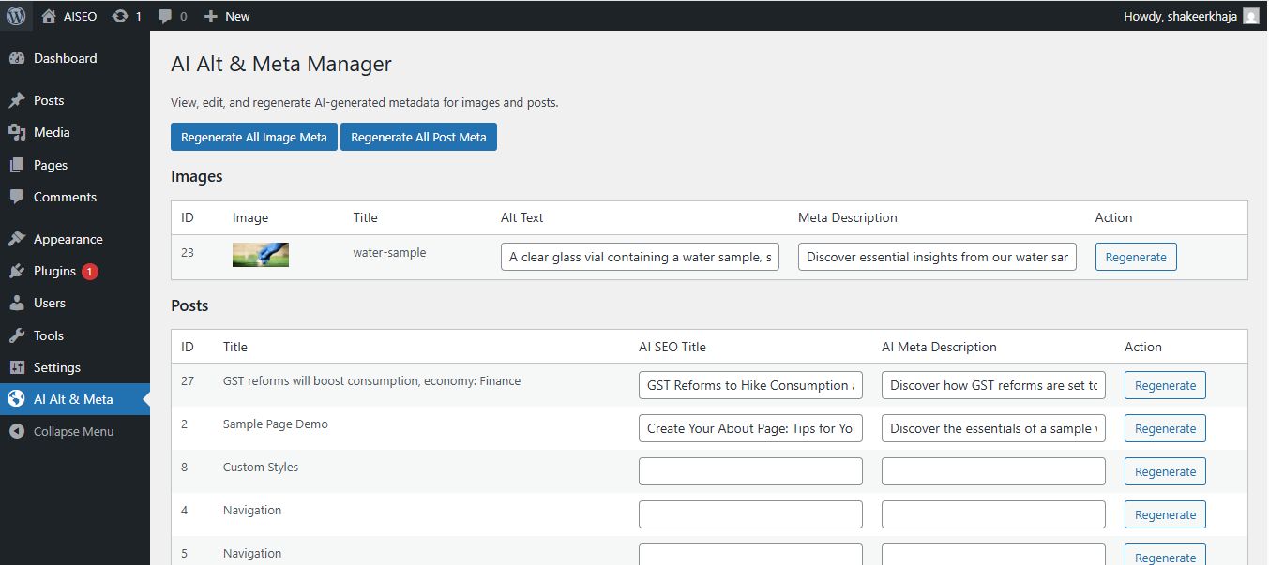Open the Media library menu
Image resolution: width=1269 pixels, height=565 pixels.
pyautogui.click(x=52, y=132)
